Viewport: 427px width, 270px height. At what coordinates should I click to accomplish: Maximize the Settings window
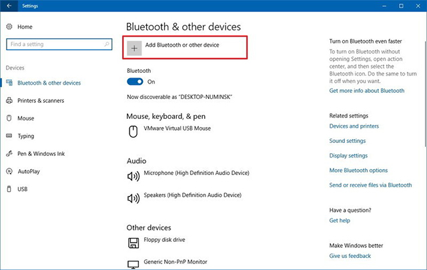pos(401,6)
